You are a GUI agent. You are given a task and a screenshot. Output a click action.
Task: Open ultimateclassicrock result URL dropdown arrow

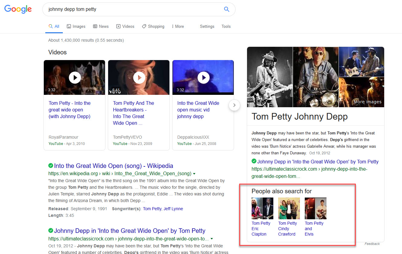coord(212,239)
